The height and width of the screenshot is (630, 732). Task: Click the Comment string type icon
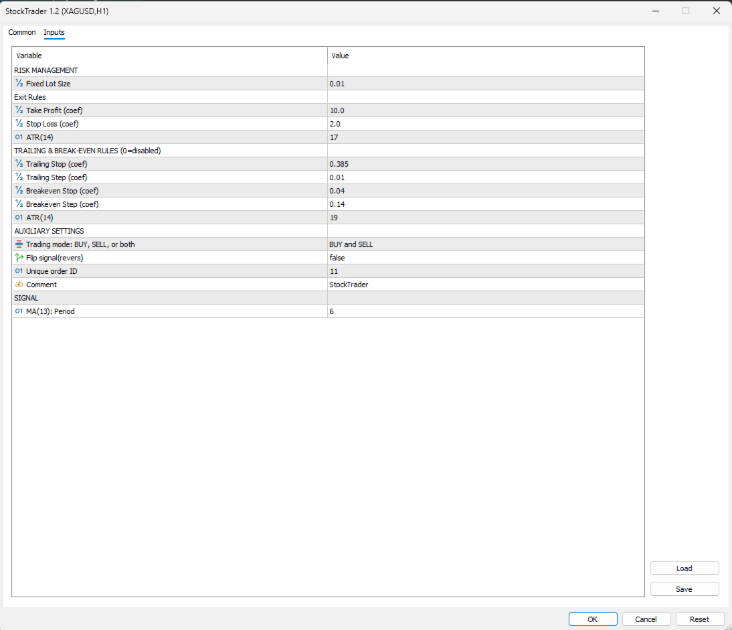click(x=19, y=285)
